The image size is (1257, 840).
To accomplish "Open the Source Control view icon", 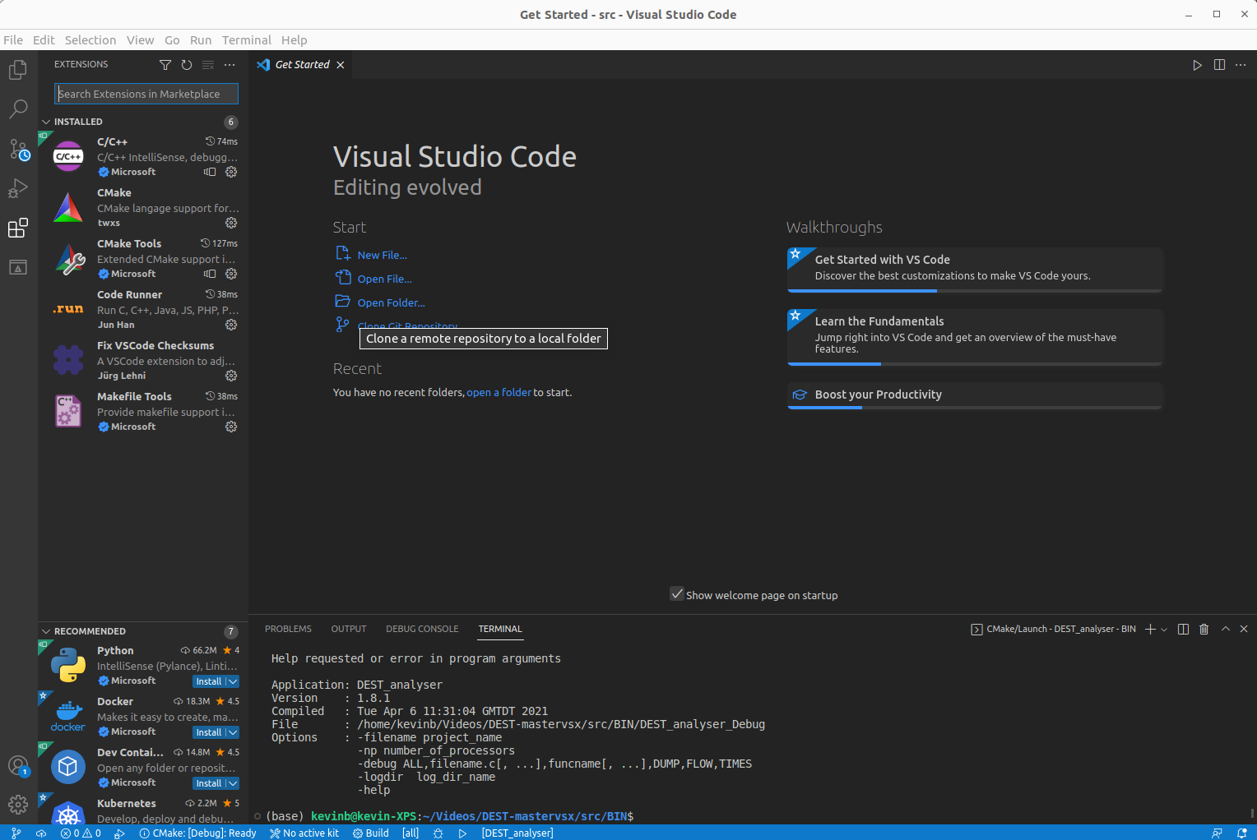I will (x=18, y=149).
